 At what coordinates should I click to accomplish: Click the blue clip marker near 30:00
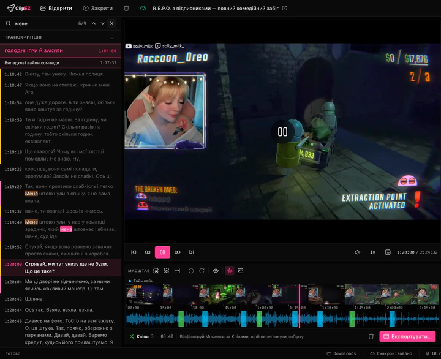pyautogui.click(x=205, y=319)
